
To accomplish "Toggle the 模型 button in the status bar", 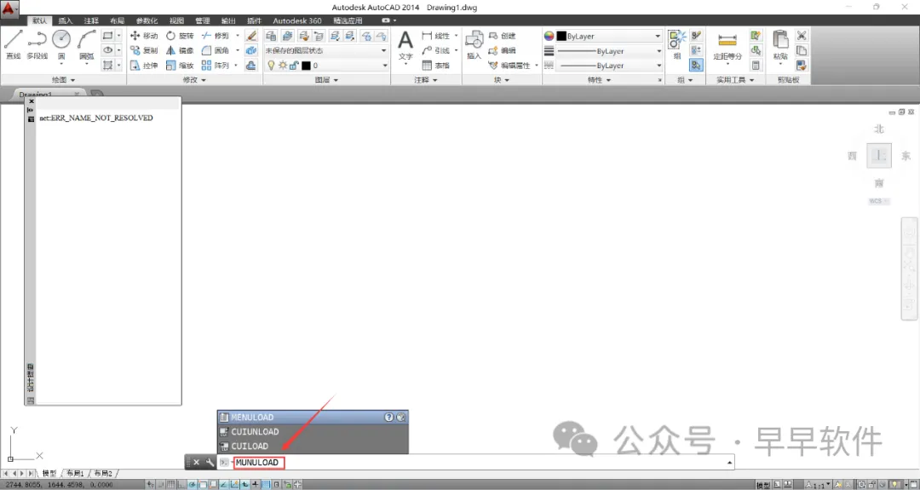I will [762, 485].
